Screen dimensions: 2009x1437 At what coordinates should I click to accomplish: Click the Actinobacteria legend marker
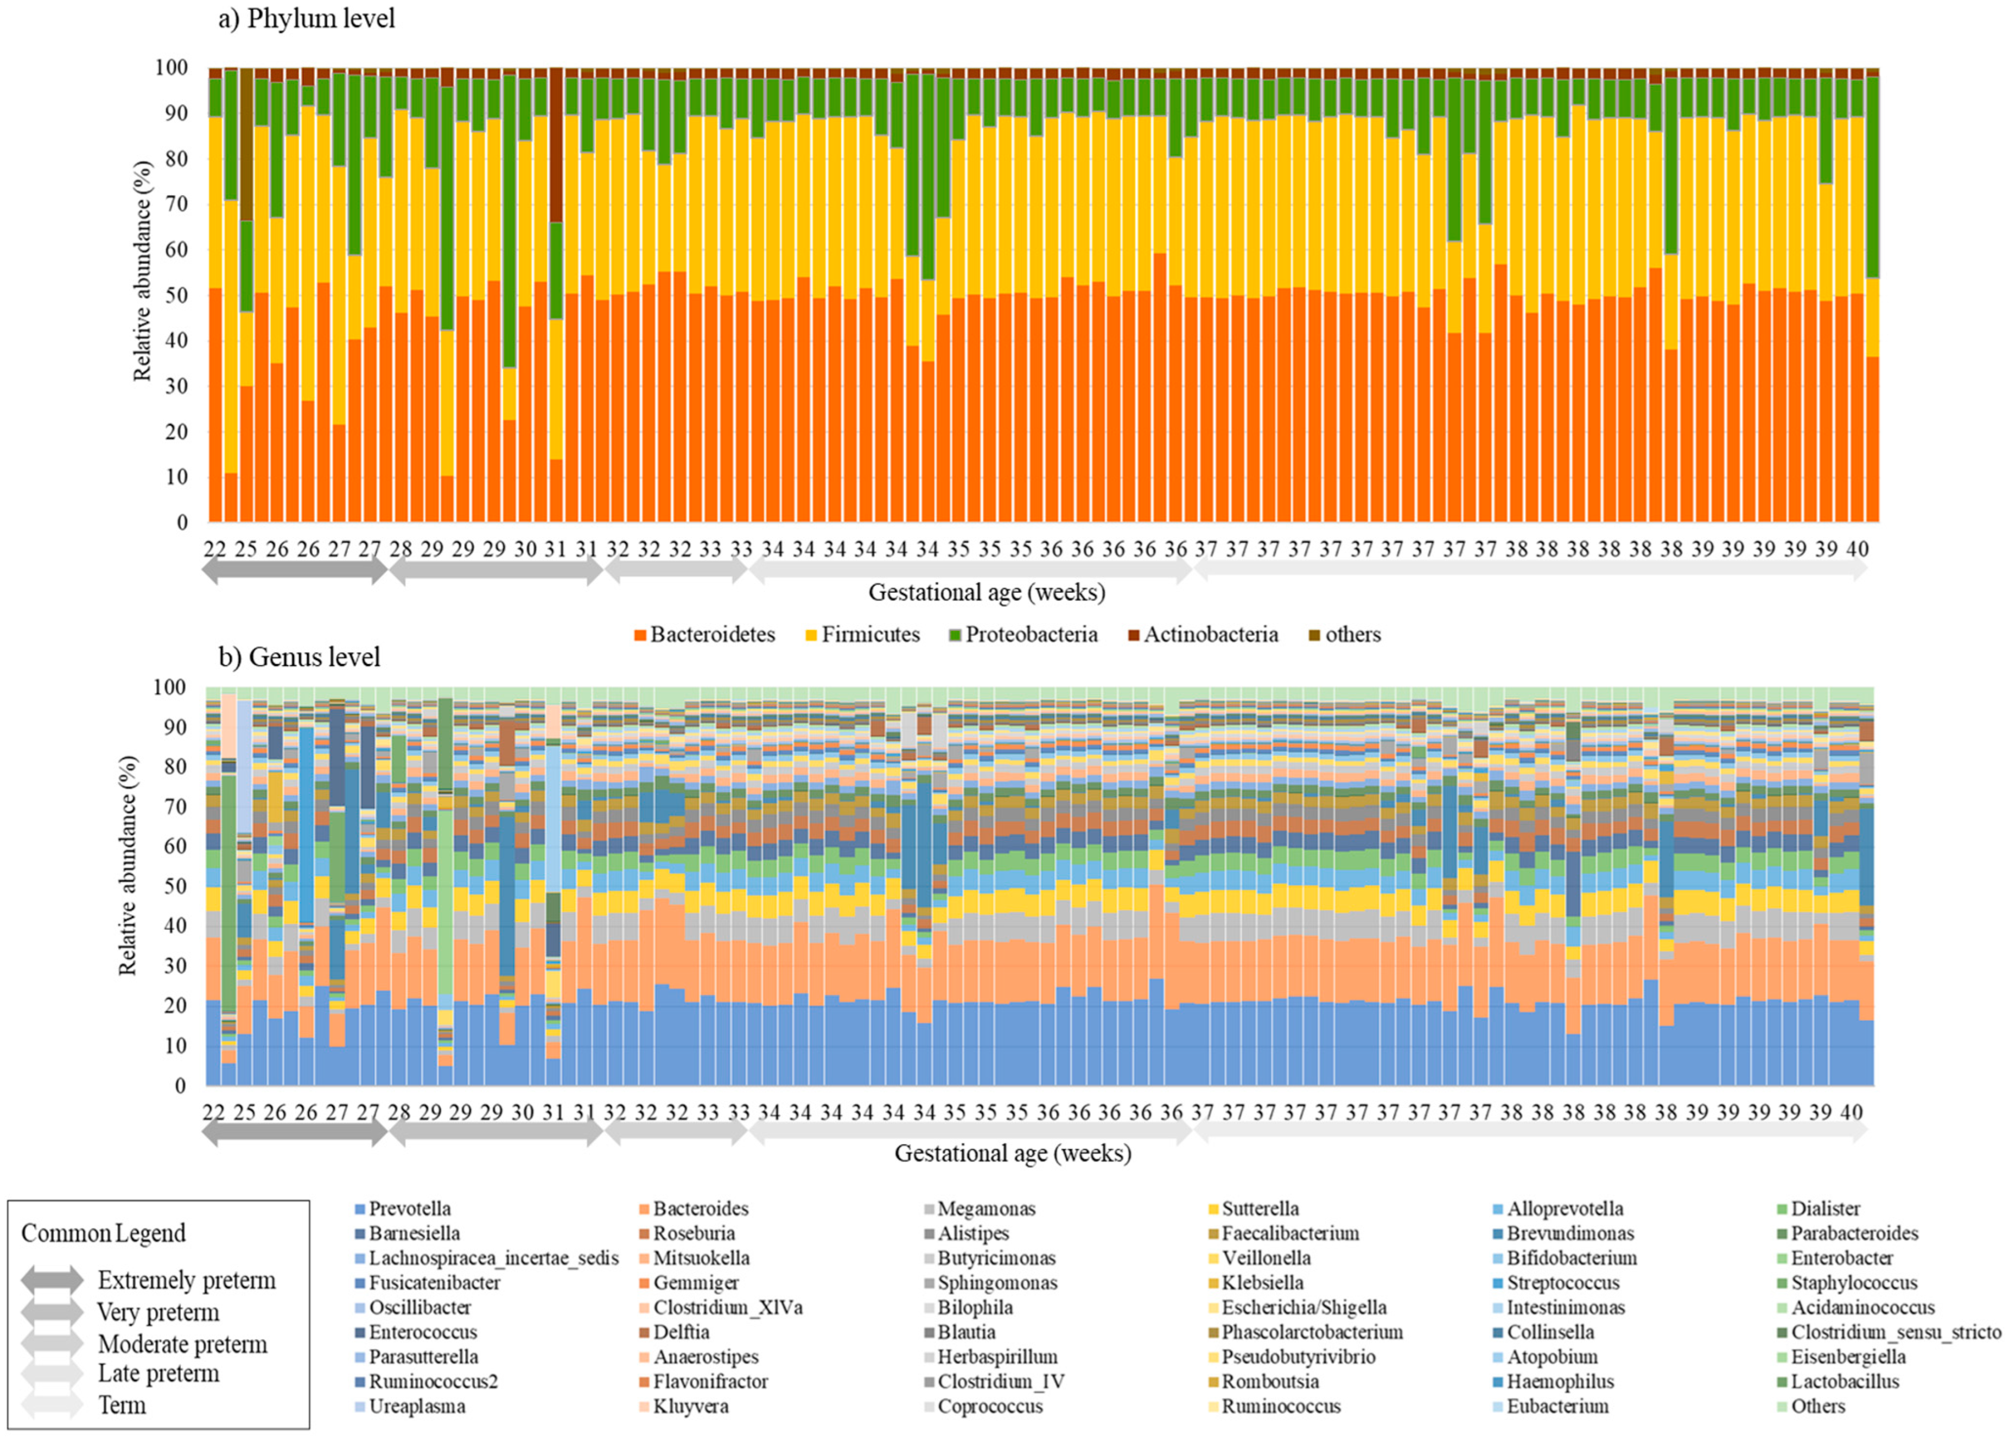tap(1134, 635)
